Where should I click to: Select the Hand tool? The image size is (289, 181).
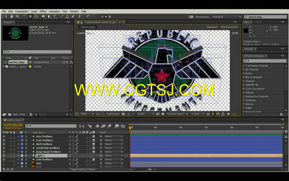[x=12, y=17]
